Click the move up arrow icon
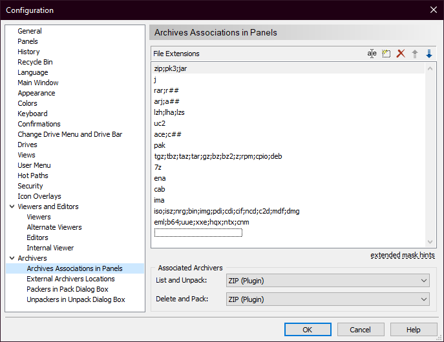This screenshot has height=342, width=444. pos(415,54)
